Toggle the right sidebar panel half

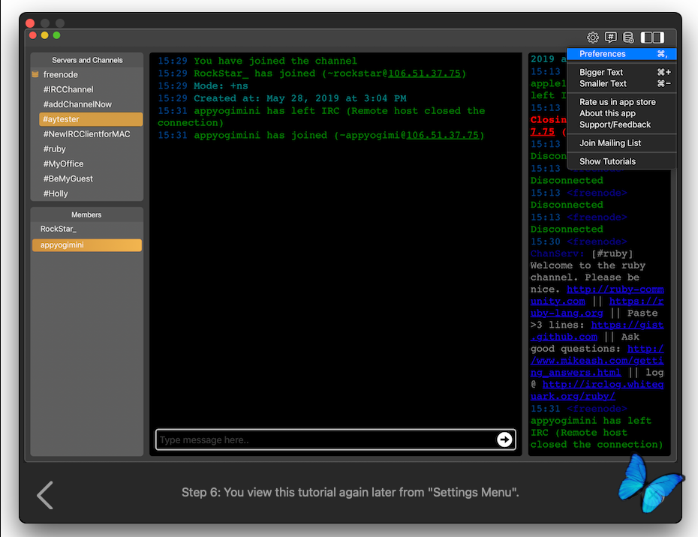pyautogui.click(x=658, y=37)
